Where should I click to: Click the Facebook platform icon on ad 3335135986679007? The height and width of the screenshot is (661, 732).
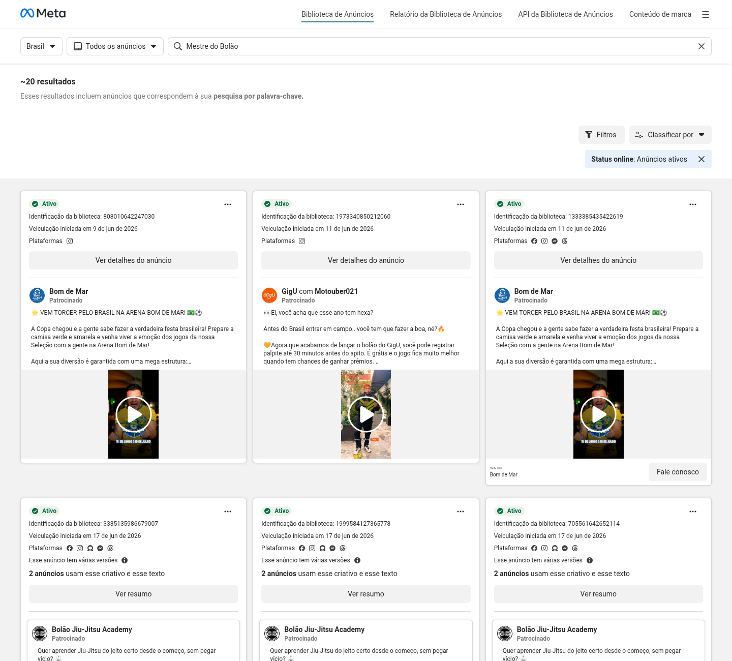click(x=70, y=548)
